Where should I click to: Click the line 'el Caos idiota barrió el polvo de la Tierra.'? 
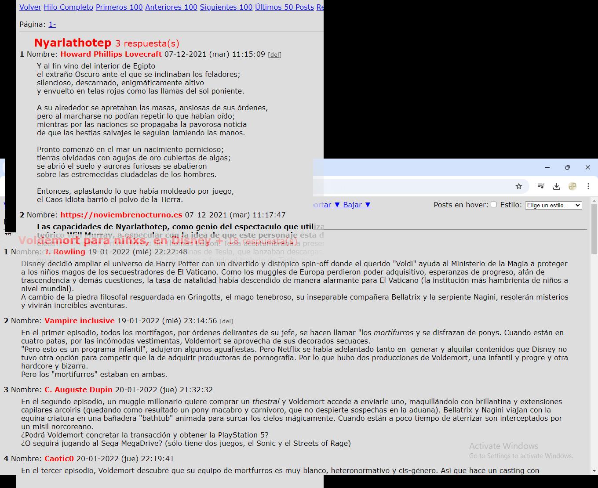[x=110, y=199]
